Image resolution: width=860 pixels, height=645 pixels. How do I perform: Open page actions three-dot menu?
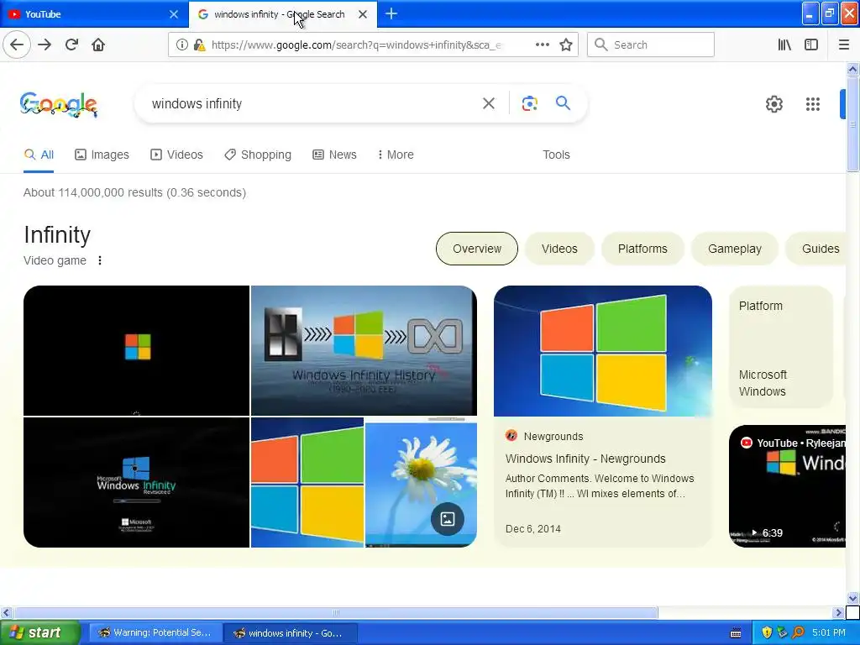tap(542, 45)
